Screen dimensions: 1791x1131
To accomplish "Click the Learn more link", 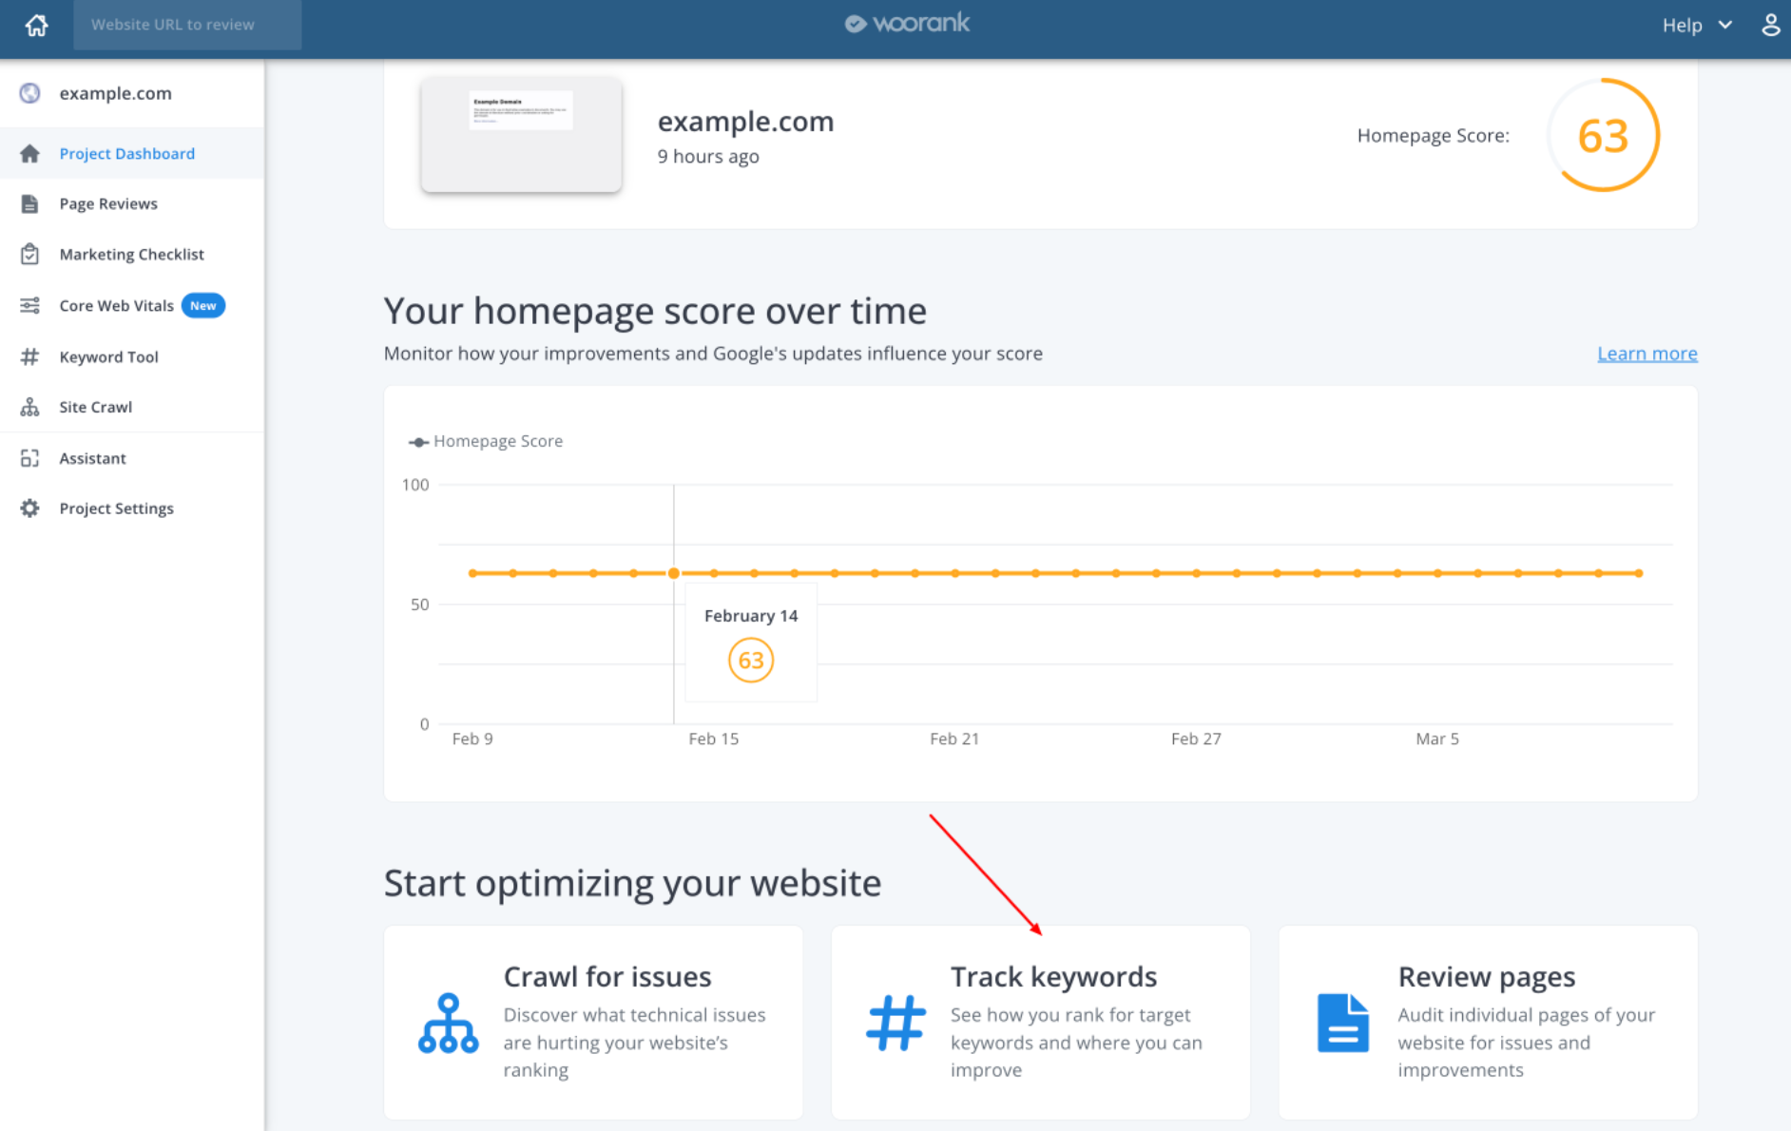I will (1647, 354).
